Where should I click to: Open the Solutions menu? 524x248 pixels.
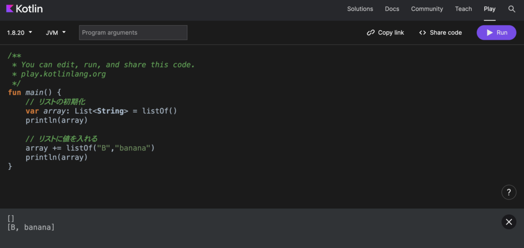pos(360,9)
